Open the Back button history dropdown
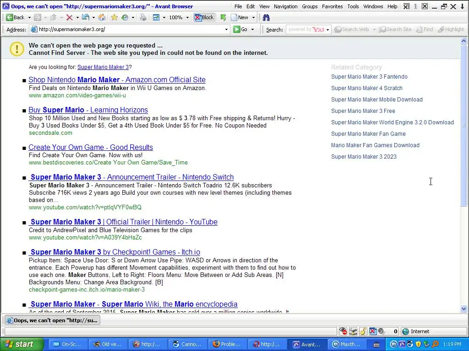 click(x=29, y=18)
